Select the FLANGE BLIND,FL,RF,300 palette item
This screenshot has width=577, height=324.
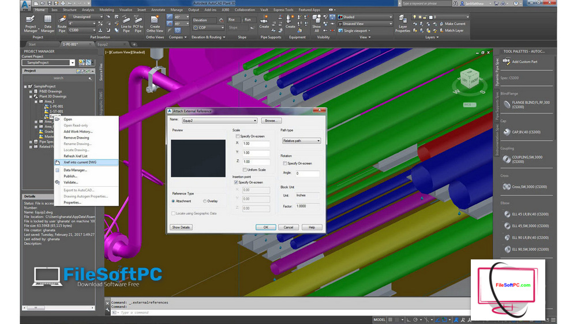point(527,105)
